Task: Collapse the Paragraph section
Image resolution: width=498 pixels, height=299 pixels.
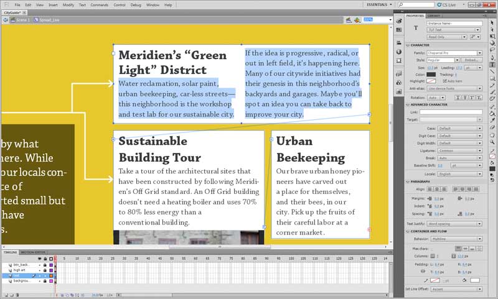Action: point(408,182)
